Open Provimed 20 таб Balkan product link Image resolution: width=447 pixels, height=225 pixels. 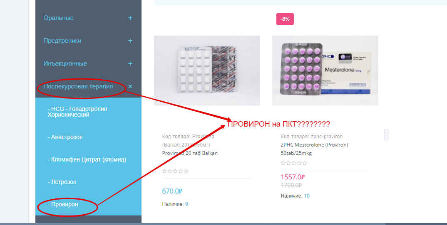point(190,153)
